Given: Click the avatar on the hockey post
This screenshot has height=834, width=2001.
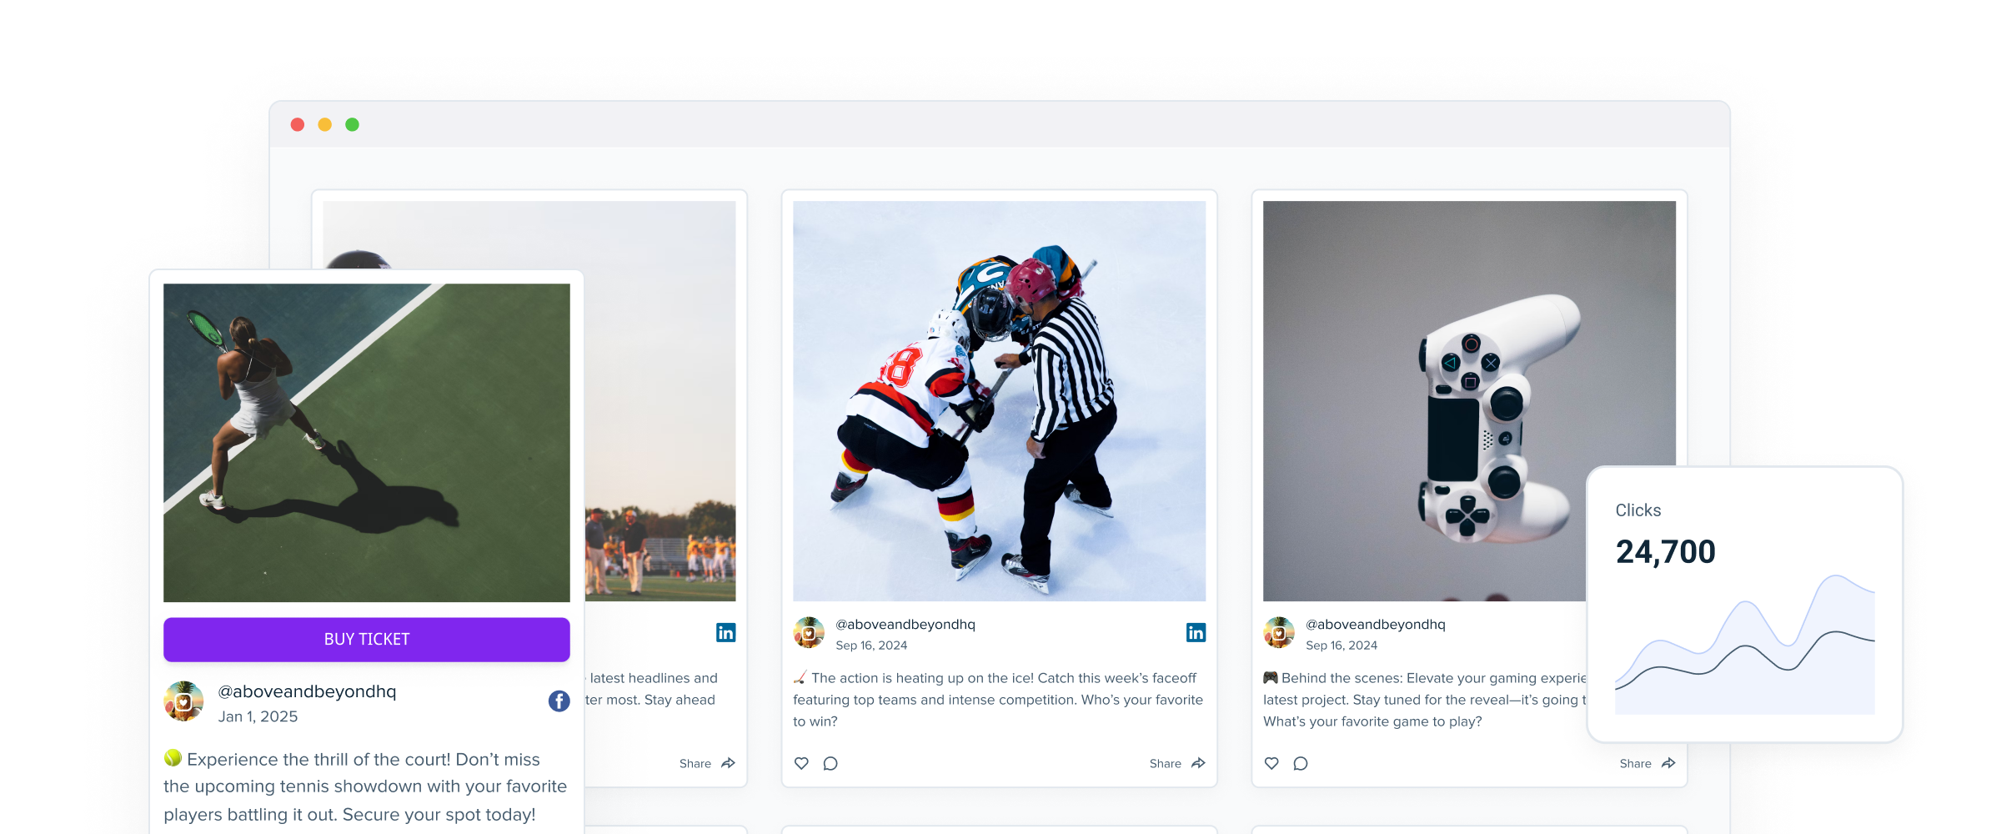Looking at the screenshot, I should click(809, 632).
